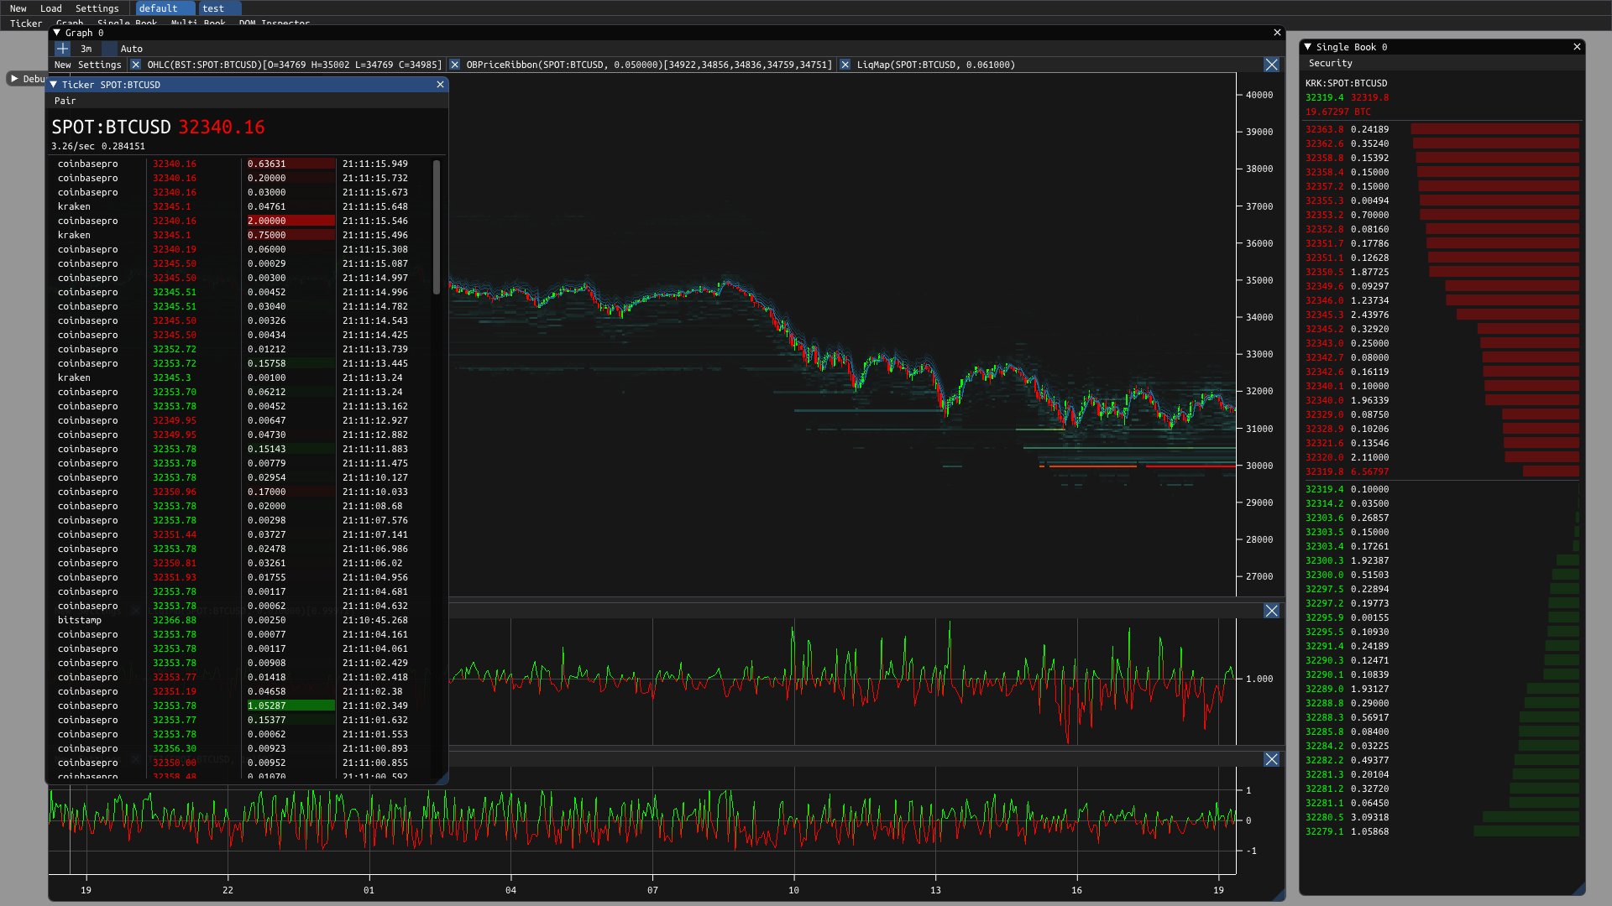Open Graph 0's Settings menu
The image size is (1612, 906).
click(100, 65)
